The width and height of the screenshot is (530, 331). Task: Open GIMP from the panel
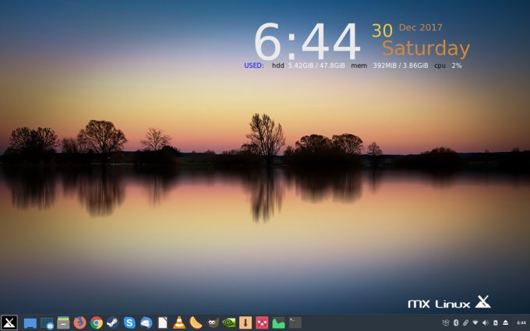[212, 322]
